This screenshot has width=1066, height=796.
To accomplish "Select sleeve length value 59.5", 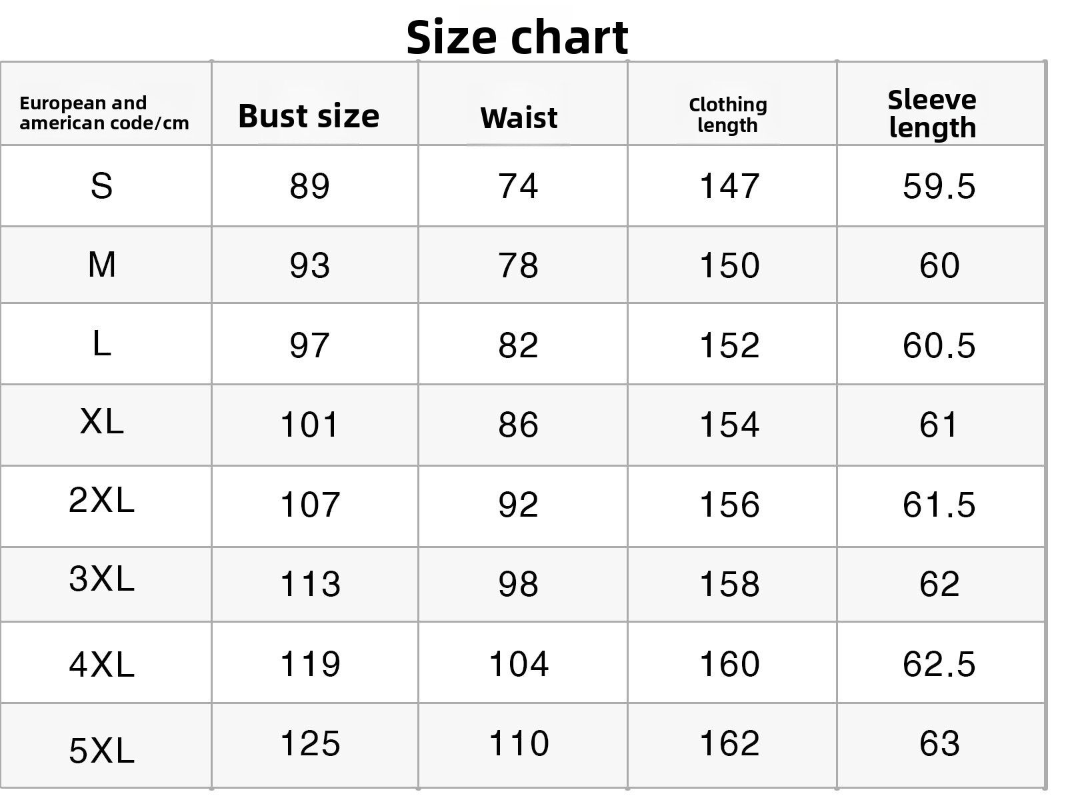I will pyautogui.click(x=939, y=186).
